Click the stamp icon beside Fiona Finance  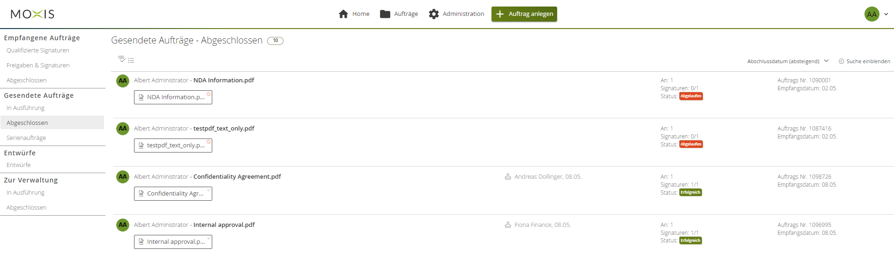click(507, 225)
